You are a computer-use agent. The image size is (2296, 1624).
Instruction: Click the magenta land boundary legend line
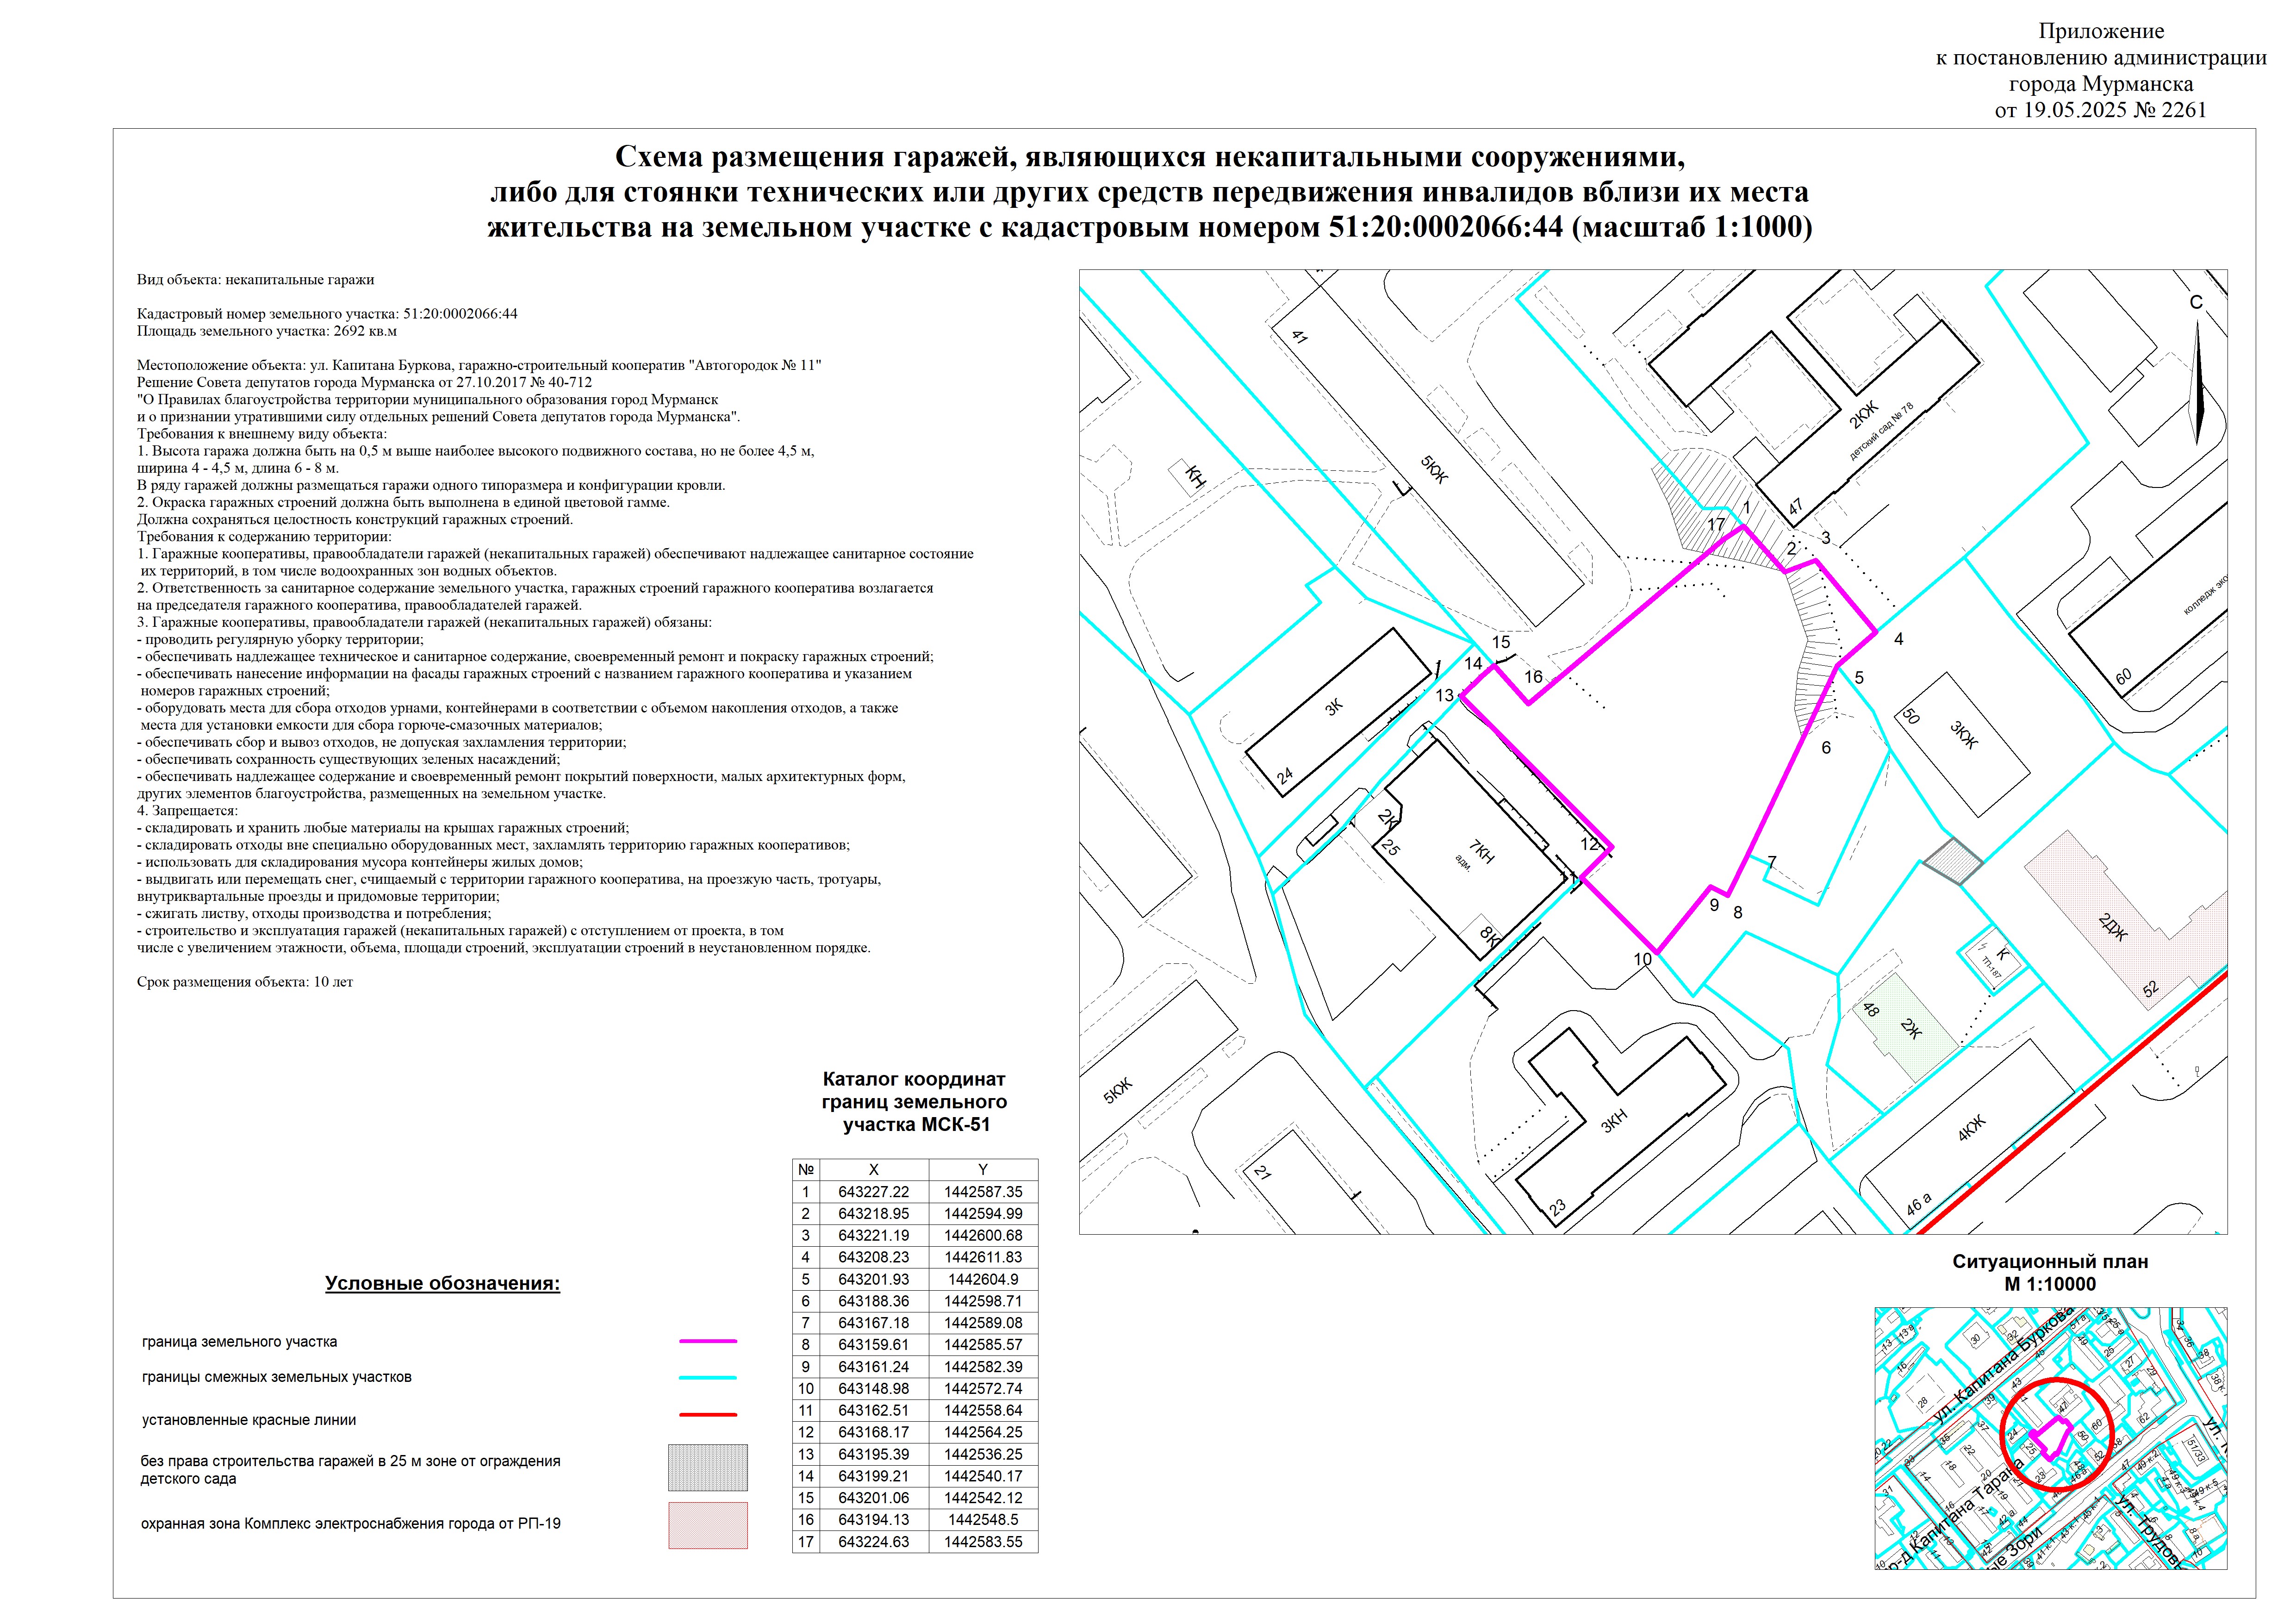[x=707, y=1341]
